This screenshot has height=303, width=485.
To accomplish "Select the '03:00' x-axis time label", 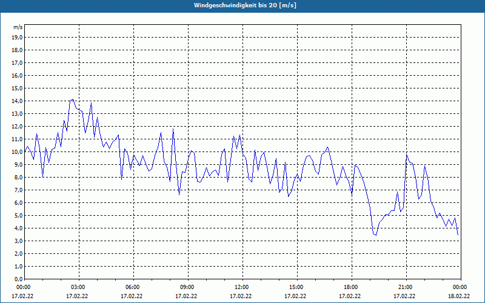I will 79,287.
